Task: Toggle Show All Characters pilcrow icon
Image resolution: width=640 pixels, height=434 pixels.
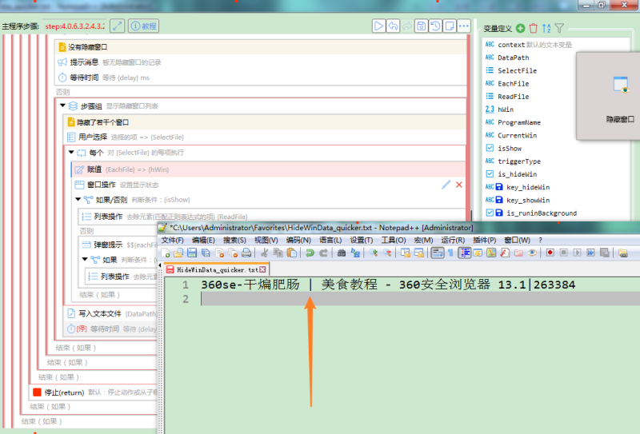Action: point(450,253)
